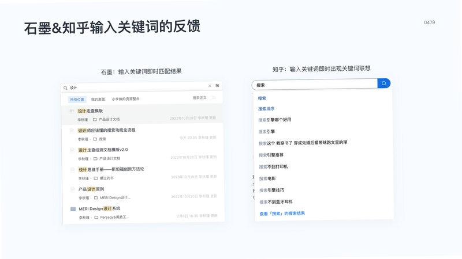Screen dimensions: 462x259
Task: Select the 搜索排序 suggestion
Action: (x=266, y=109)
